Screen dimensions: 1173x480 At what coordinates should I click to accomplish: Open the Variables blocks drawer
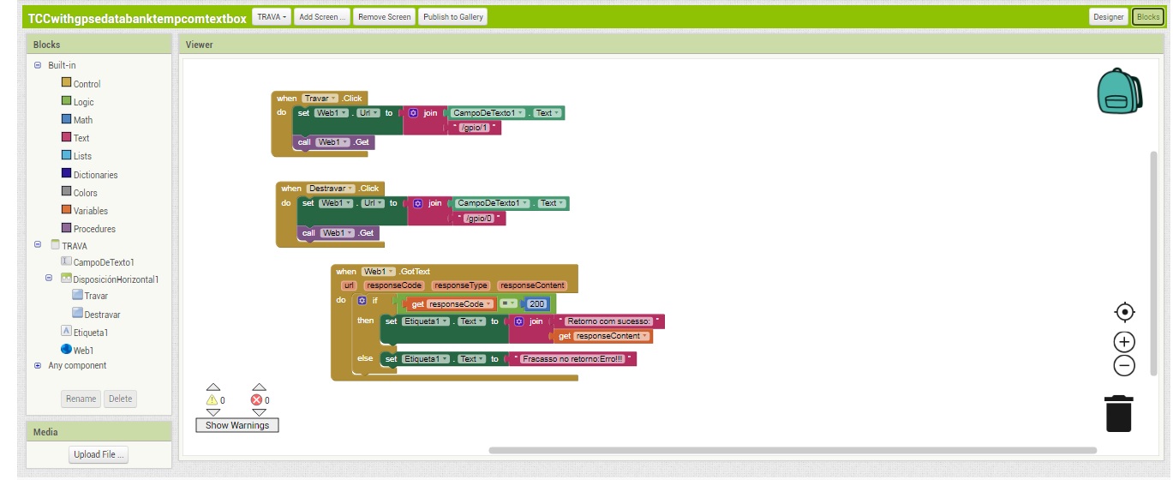[66, 210]
